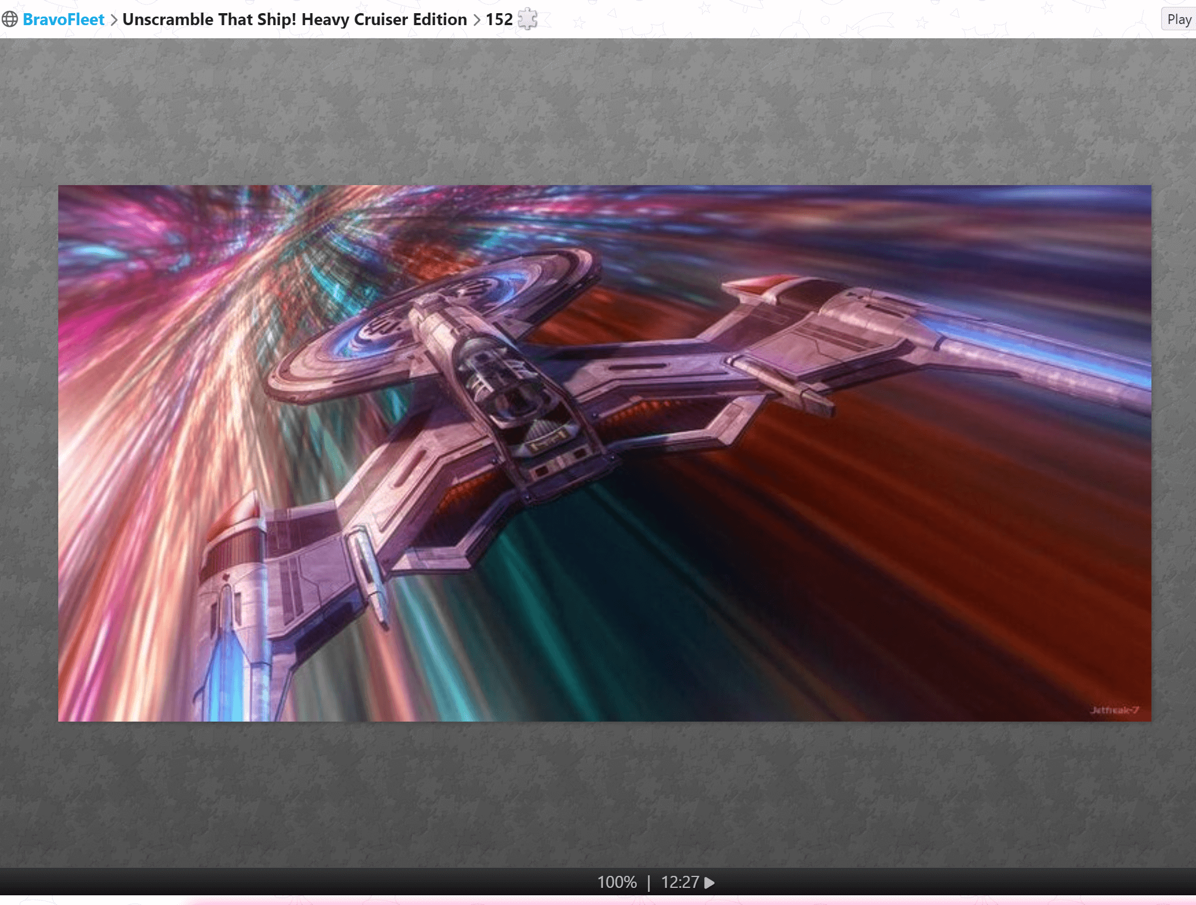Click the 152 piece count
This screenshot has width=1196, height=905.
[x=499, y=19]
